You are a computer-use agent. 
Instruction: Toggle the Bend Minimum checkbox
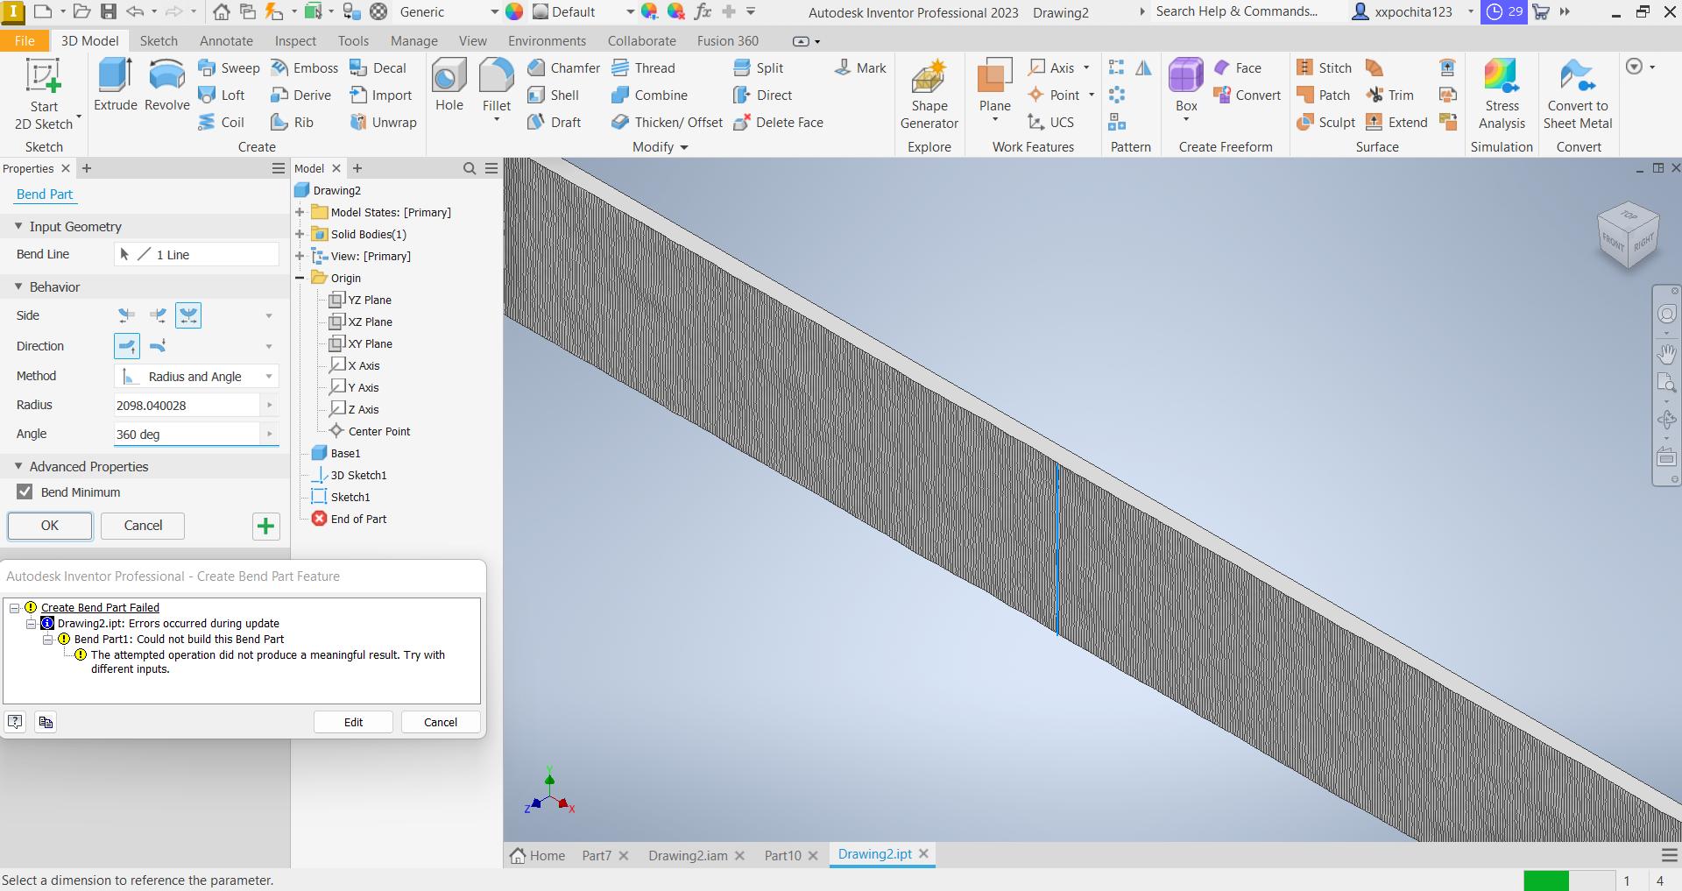pyautogui.click(x=25, y=491)
